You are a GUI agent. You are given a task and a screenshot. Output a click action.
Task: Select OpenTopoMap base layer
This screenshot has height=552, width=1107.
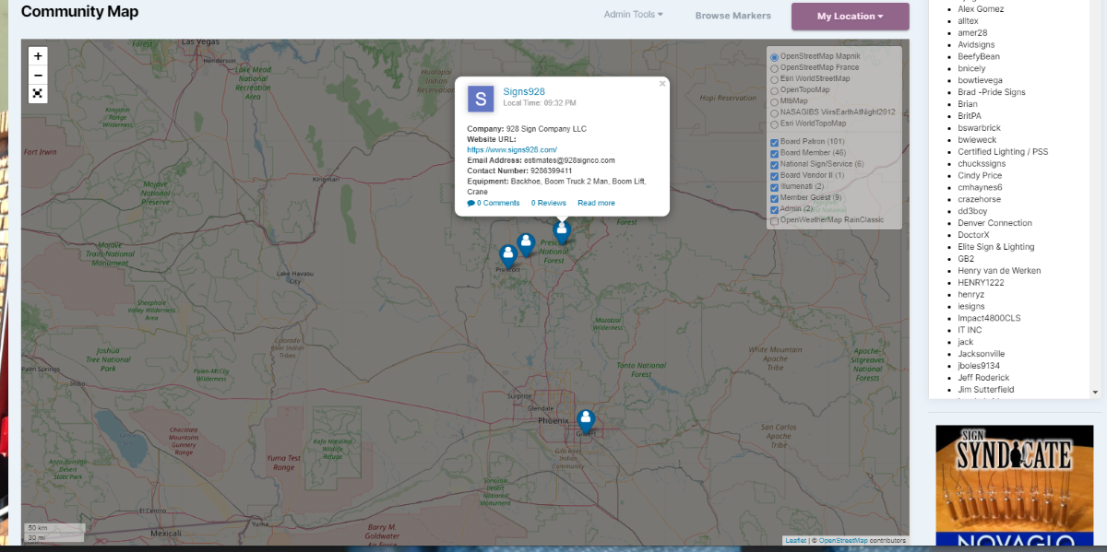coord(775,90)
